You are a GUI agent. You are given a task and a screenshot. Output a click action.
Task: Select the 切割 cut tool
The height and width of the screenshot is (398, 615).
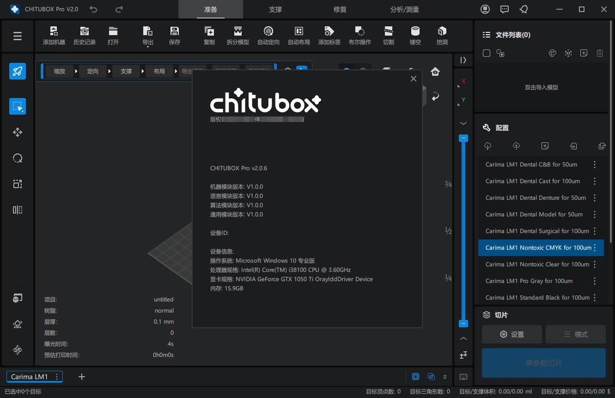389,36
